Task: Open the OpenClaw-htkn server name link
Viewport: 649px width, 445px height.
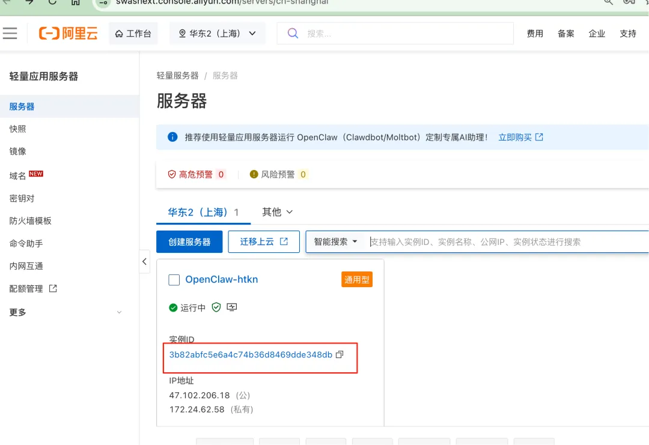Action: pos(221,279)
